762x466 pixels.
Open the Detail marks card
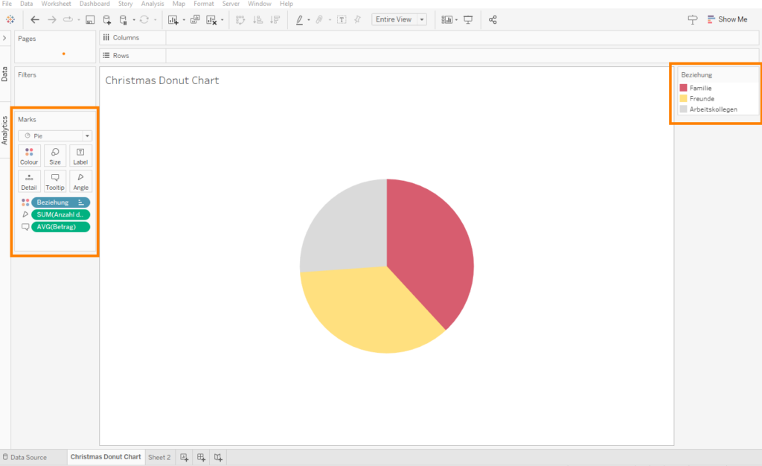click(29, 181)
